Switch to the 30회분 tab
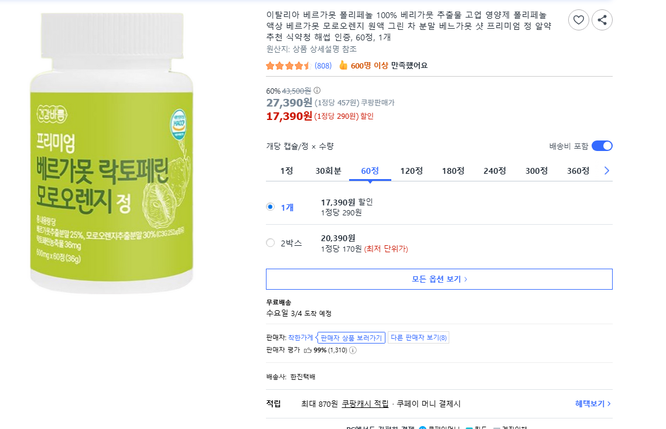The image size is (666, 429). (x=328, y=171)
